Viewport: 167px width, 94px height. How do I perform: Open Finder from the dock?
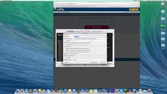point(18,91)
